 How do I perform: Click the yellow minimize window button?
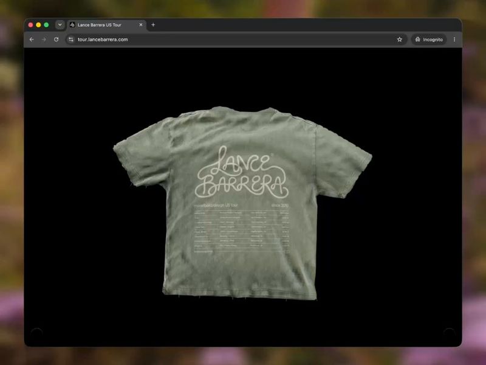[x=38, y=25]
